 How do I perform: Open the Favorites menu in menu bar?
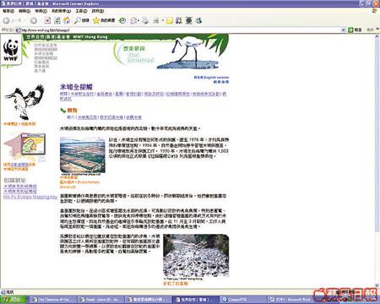[x=61, y=11]
